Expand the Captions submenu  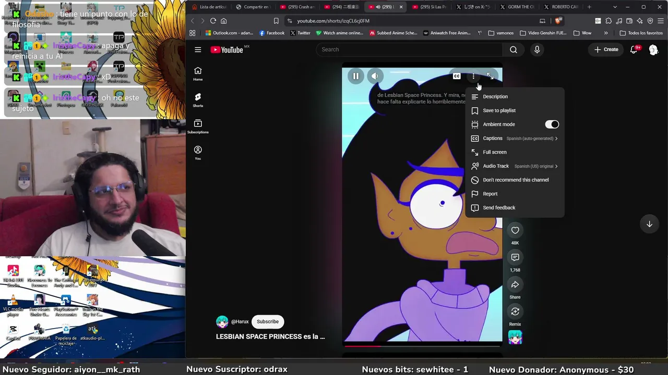tap(515, 139)
